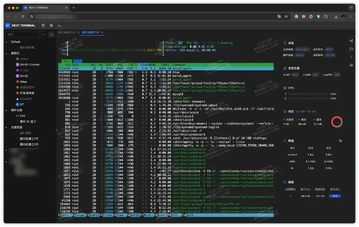
Task: Open a new browser tab
Action: click(73, 7)
